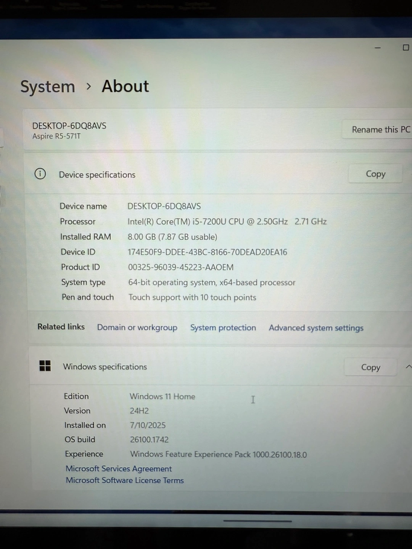The image size is (412, 549).
Task: Open Advanced system settings link
Action: coord(316,328)
